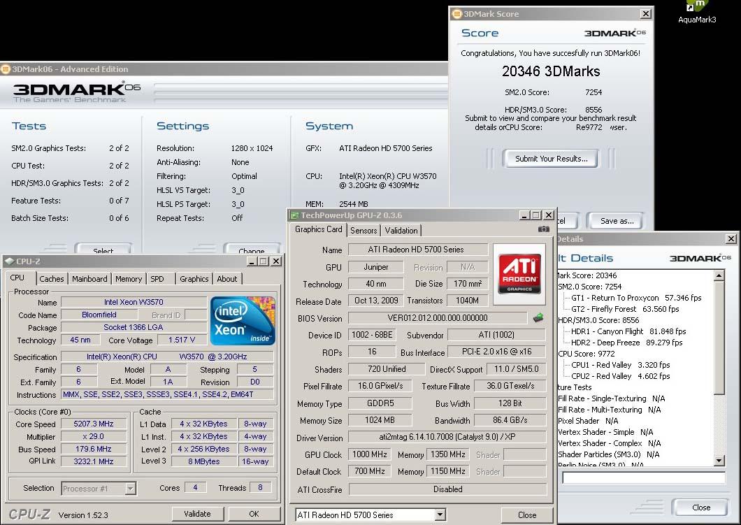Select the SM2.0 Score: 7254 tree node

click(590, 287)
